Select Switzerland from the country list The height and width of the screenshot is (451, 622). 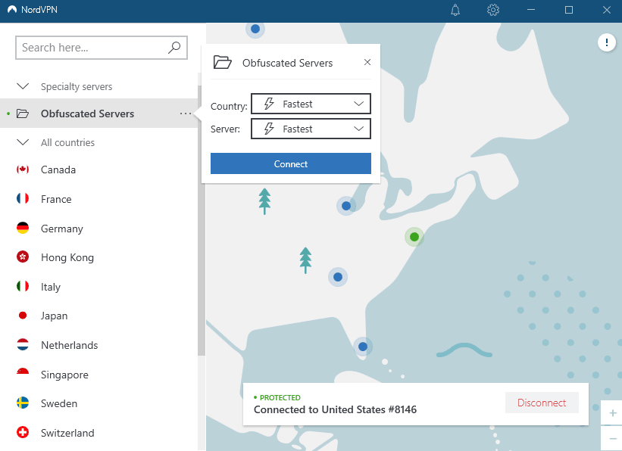point(98,432)
